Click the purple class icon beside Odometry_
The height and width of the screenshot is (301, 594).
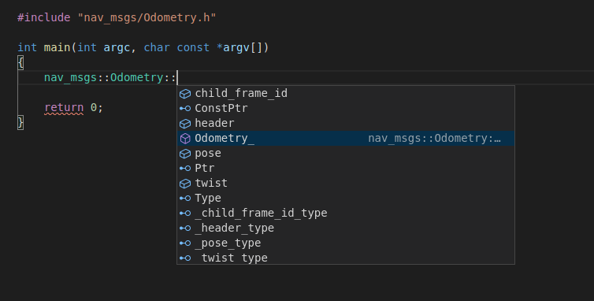[x=185, y=139]
